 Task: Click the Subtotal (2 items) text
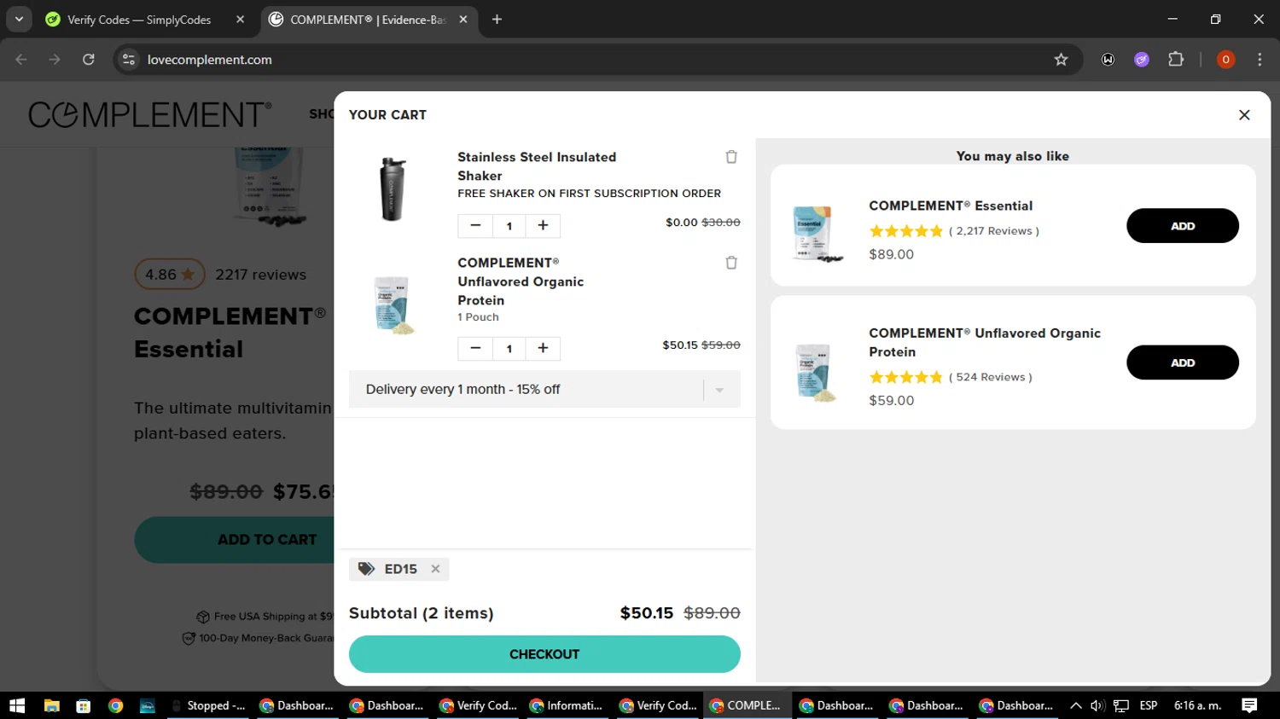pyautogui.click(x=422, y=613)
